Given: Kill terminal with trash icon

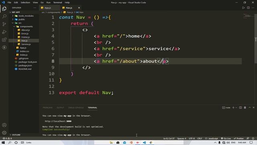Looking at the screenshot, I should [x=245, y=108].
